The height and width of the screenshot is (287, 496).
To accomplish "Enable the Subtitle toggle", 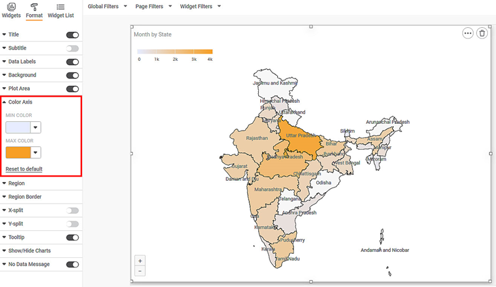I will [x=72, y=48].
